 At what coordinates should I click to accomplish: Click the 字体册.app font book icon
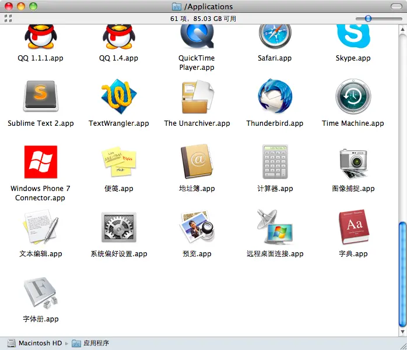tap(41, 292)
